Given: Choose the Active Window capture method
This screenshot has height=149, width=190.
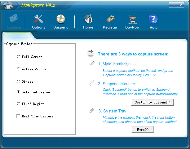Looking at the screenshot, I should pos(18,69).
